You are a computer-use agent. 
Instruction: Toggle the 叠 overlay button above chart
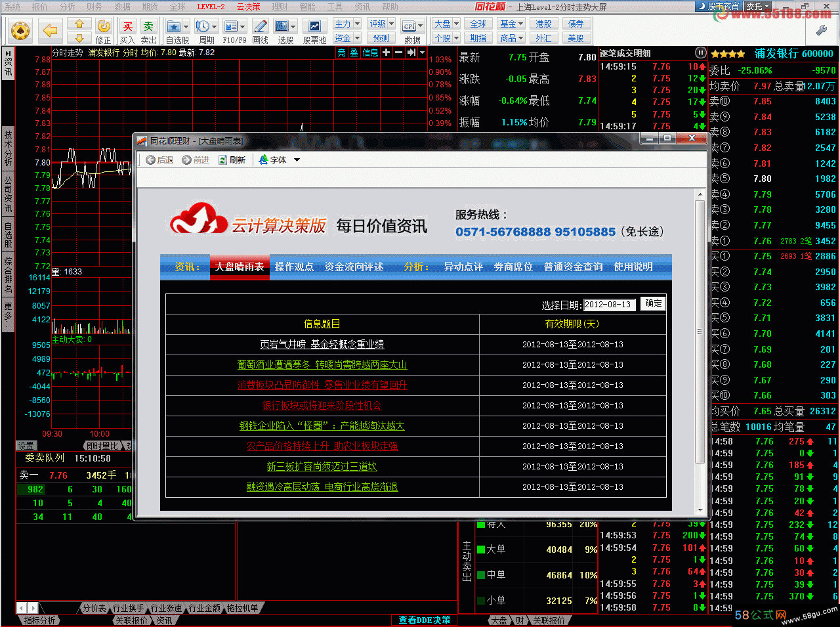coord(354,53)
